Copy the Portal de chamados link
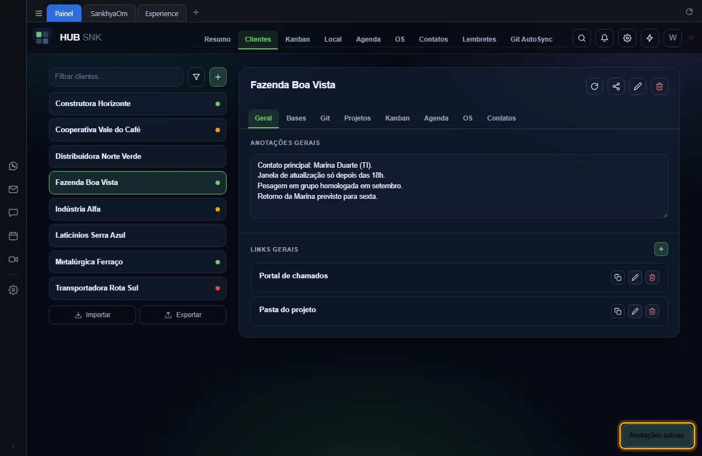 click(618, 278)
